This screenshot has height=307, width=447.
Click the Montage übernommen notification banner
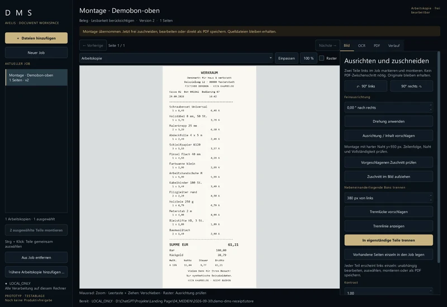point(260,32)
